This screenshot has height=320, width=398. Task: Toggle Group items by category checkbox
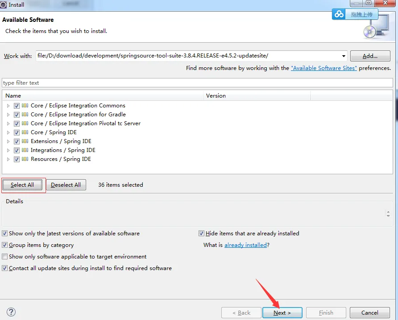point(4,245)
